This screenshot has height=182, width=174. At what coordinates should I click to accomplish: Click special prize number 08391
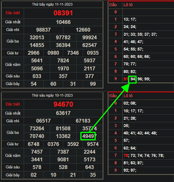(x=63, y=13)
